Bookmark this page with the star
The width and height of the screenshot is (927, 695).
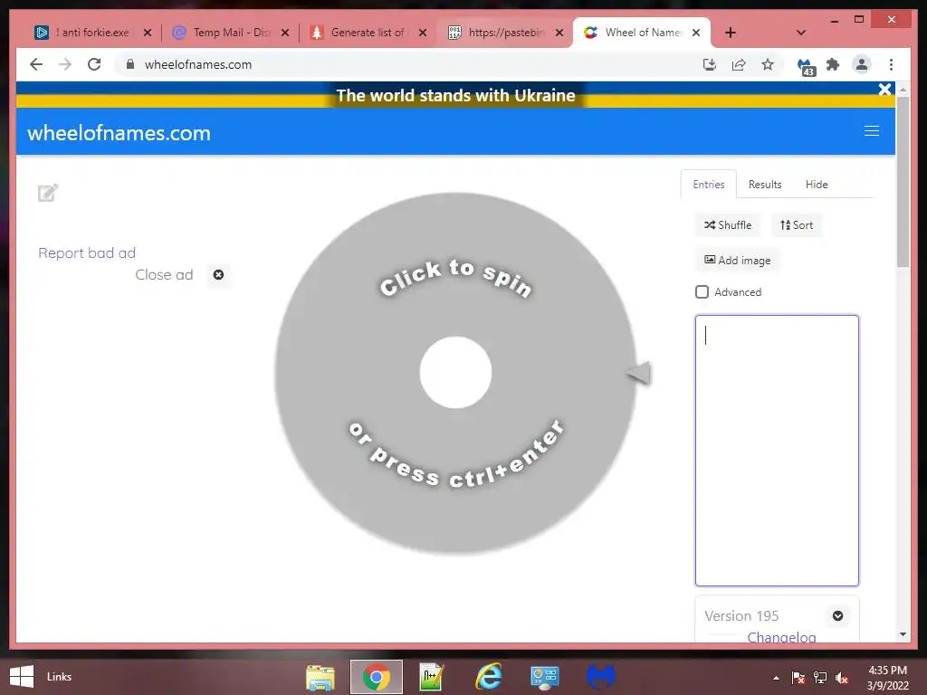pos(768,64)
